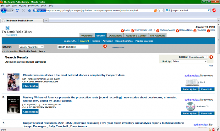Click the Text only/Mobile T icon
Screen dimensions: 220x131
[x=158, y=31]
